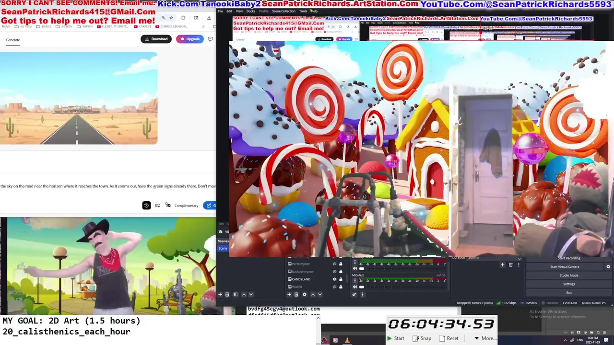Viewport: 614px width, 345px height.
Task: Open the OBS Scene Collection menu
Action: (x=283, y=11)
